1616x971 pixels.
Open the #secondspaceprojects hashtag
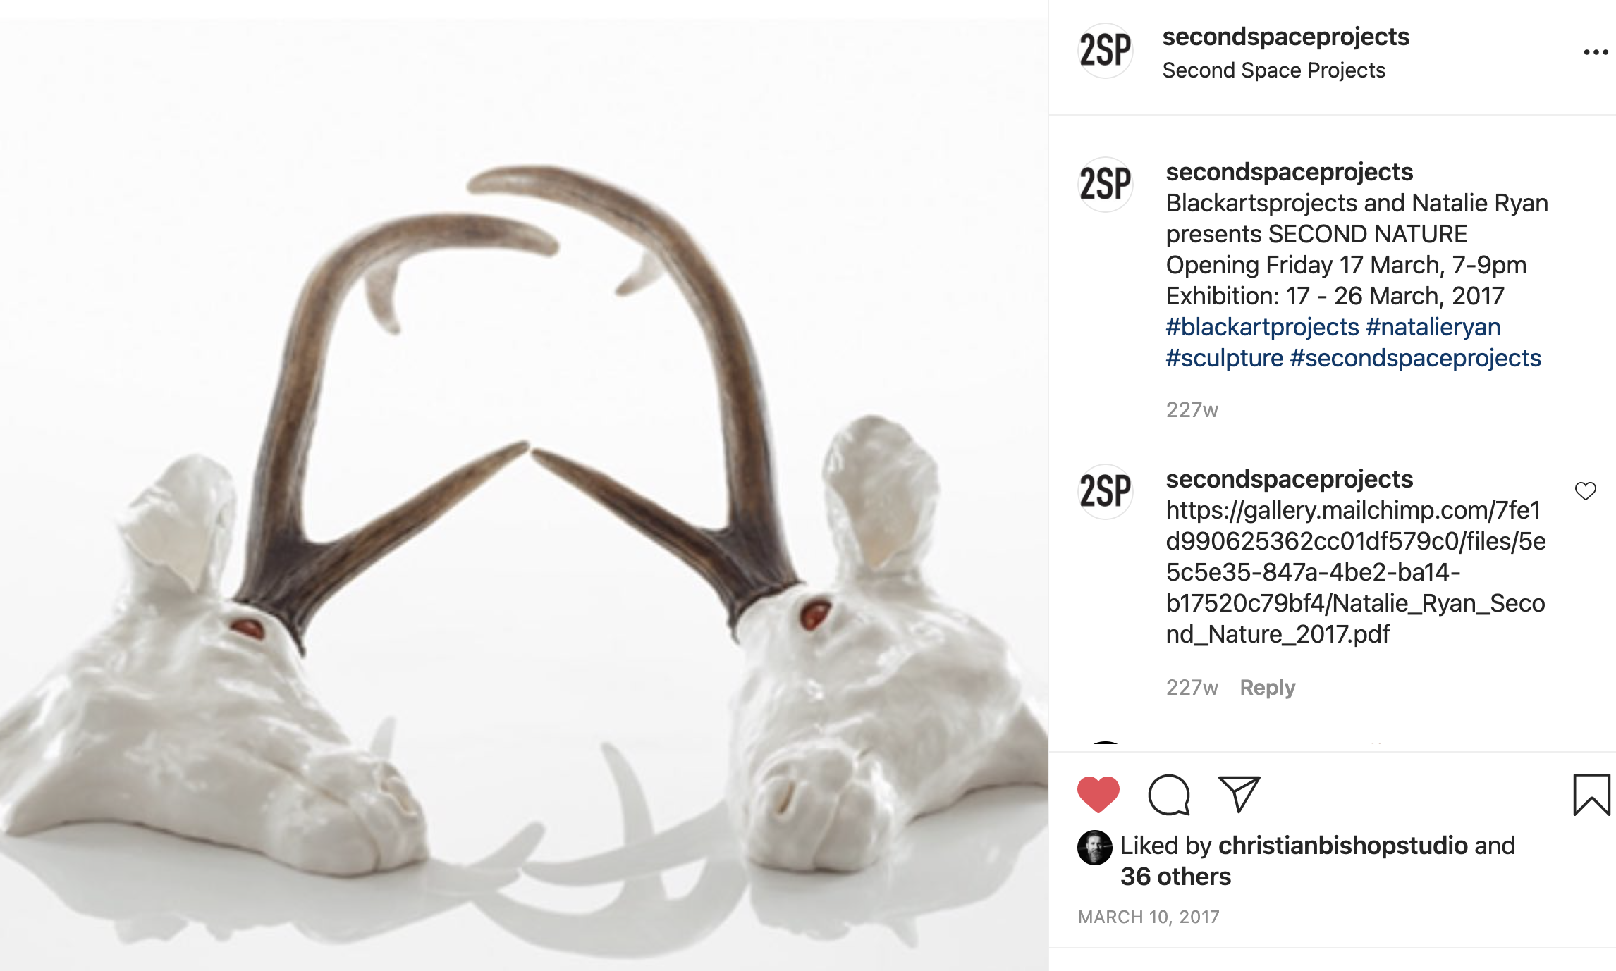click(1415, 358)
